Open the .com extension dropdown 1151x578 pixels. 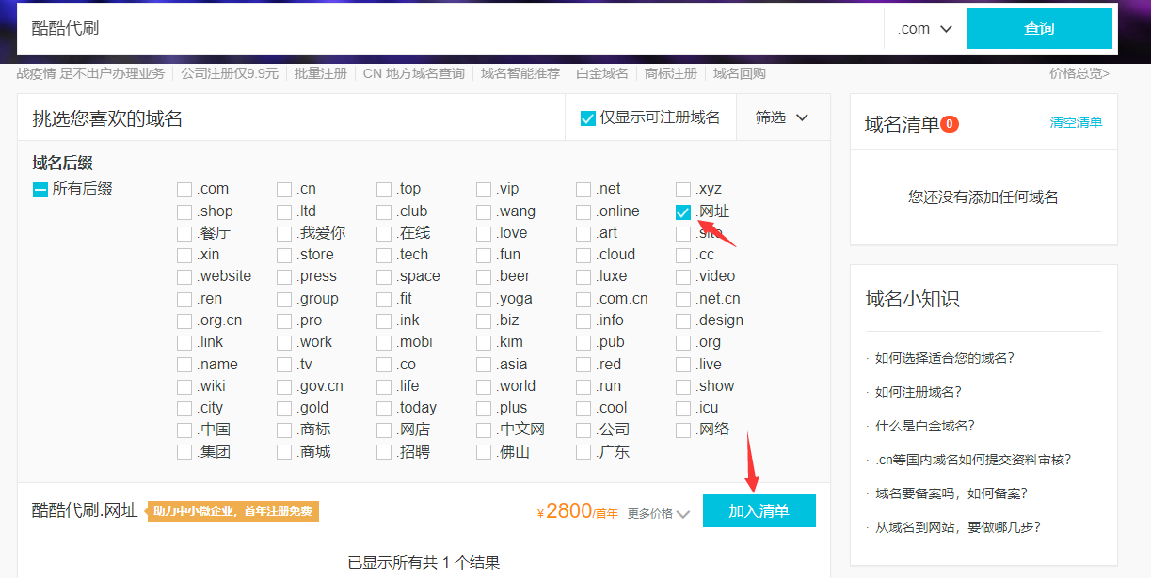coord(924,28)
